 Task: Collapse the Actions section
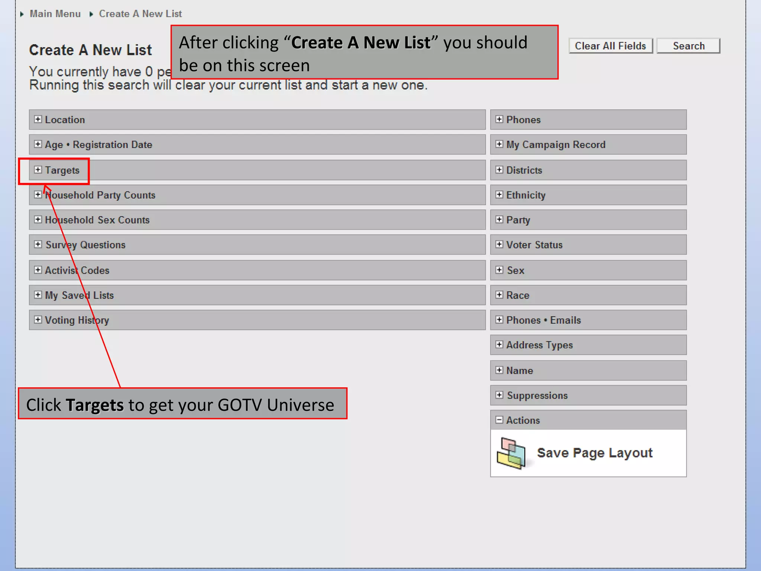point(499,420)
